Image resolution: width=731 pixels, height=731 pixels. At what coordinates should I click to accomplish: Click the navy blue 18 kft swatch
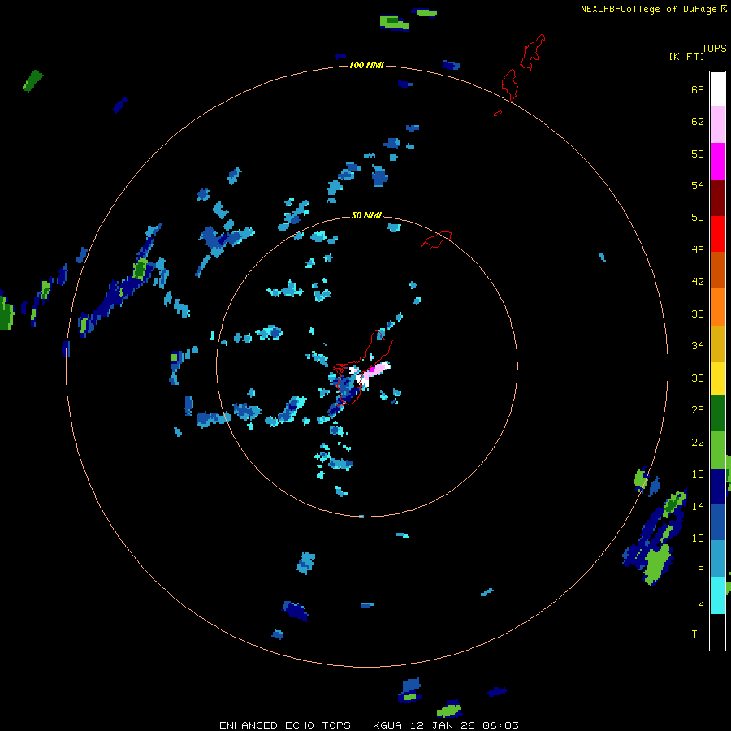tap(717, 487)
